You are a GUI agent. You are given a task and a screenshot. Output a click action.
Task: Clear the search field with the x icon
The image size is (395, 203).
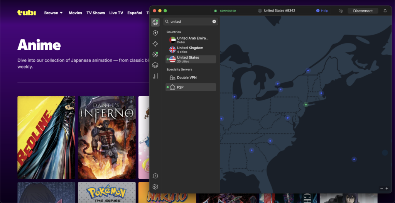pos(214,22)
